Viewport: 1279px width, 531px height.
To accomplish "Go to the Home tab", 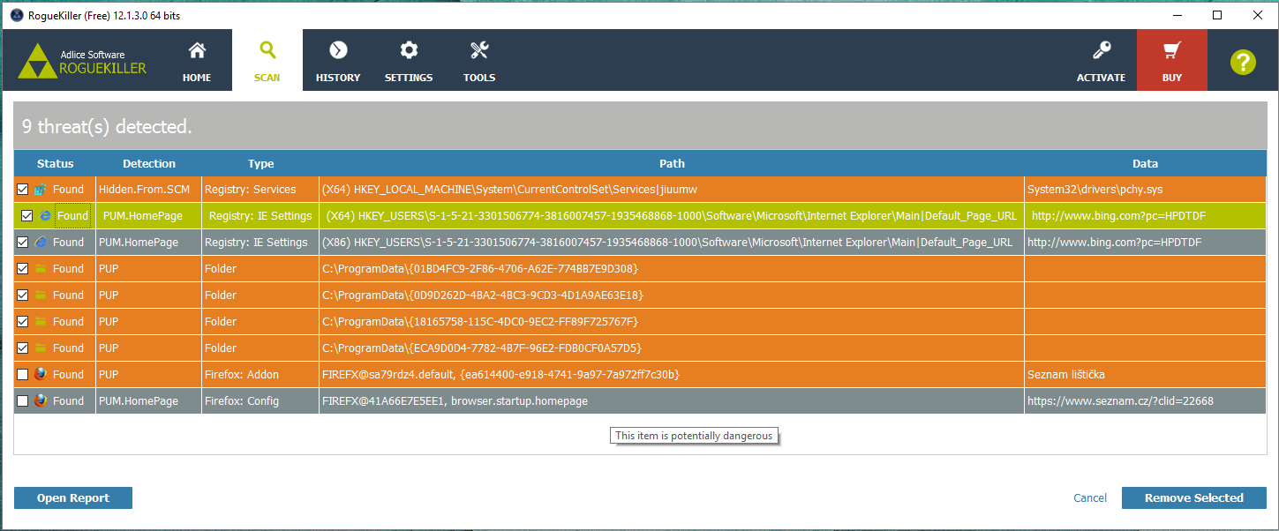I will tap(197, 60).
